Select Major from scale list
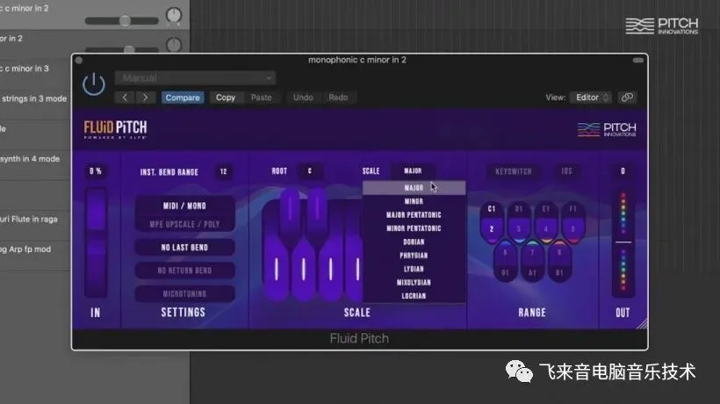This screenshot has height=404, width=720. pyautogui.click(x=414, y=188)
